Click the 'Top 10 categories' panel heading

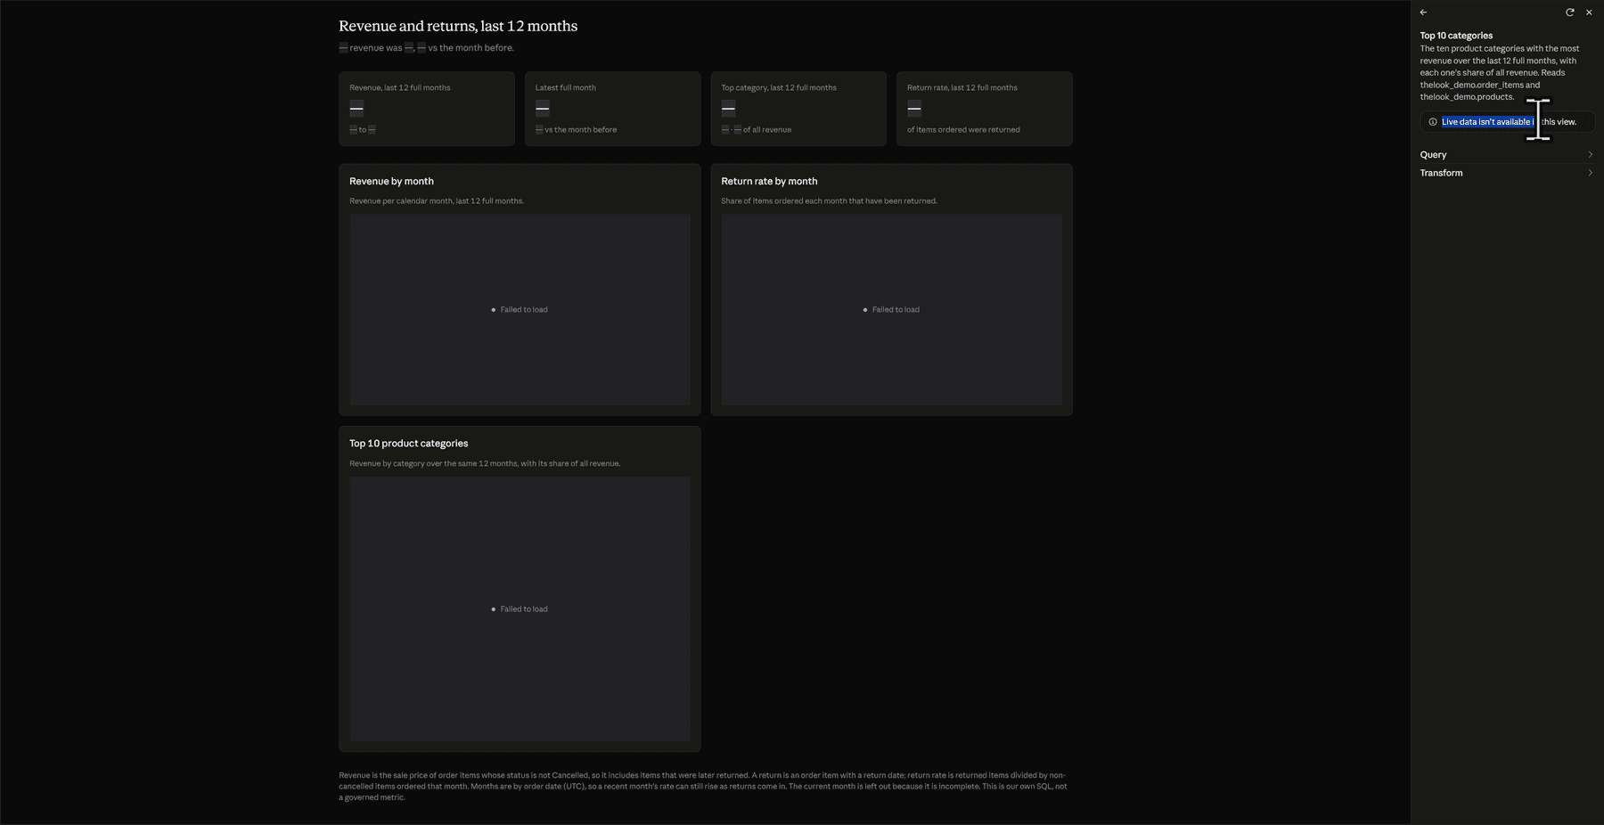1456,36
